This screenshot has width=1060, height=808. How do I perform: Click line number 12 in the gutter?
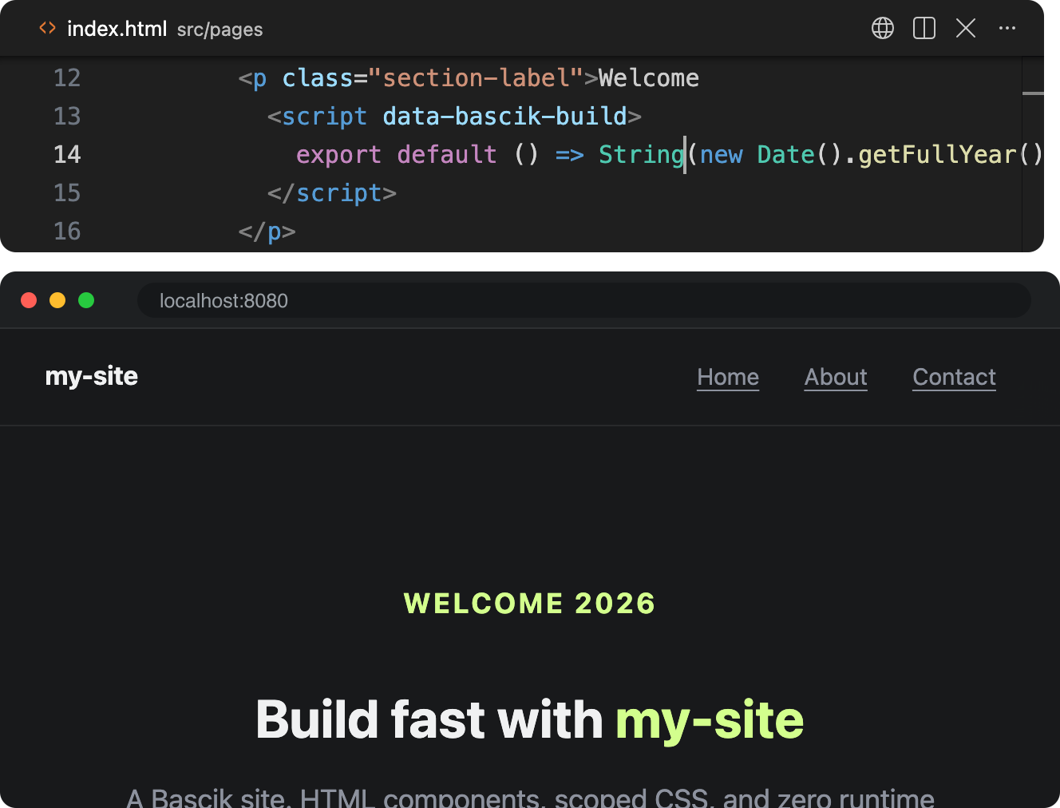(x=67, y=78)
